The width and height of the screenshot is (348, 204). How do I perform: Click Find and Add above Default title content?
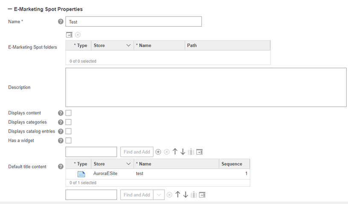137,152
